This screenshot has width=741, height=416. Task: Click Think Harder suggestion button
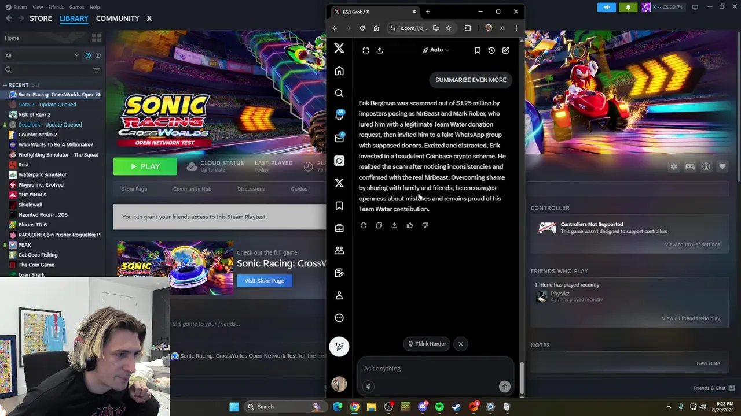click(427, 344)
